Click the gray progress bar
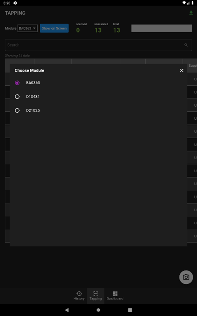Image resolution: width=197 pixels, height=316 pixels. pos(162,28)
